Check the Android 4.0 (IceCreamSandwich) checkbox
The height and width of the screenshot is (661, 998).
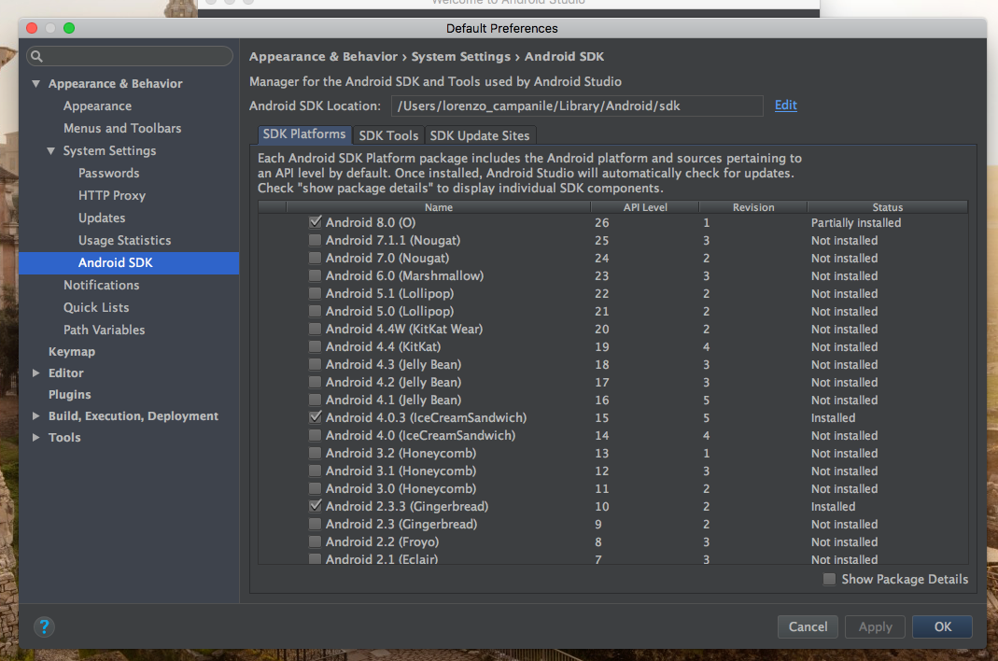[x=315, y=436]
